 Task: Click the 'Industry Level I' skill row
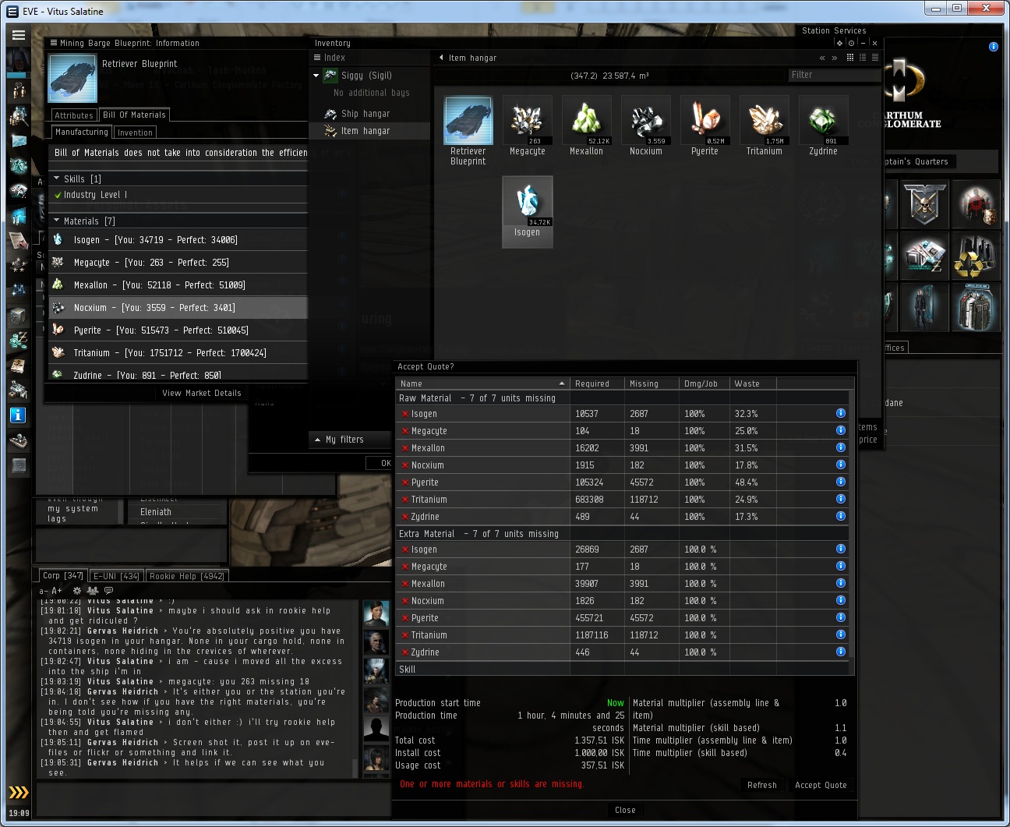(x=178, y=195)
